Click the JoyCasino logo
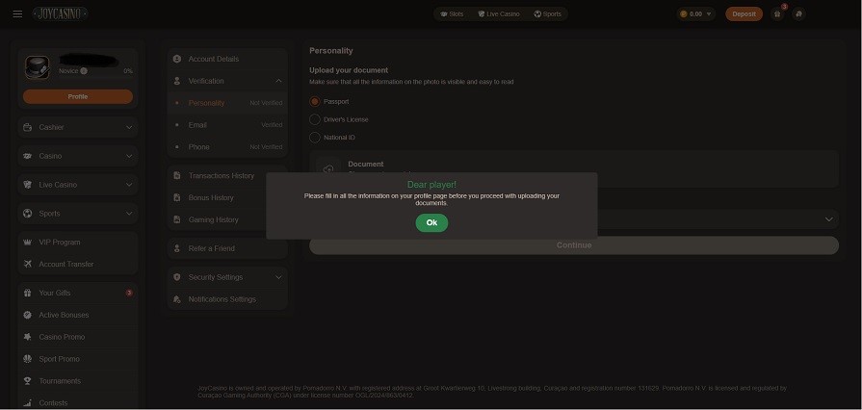The image size is (862, 410). [60, 14]
